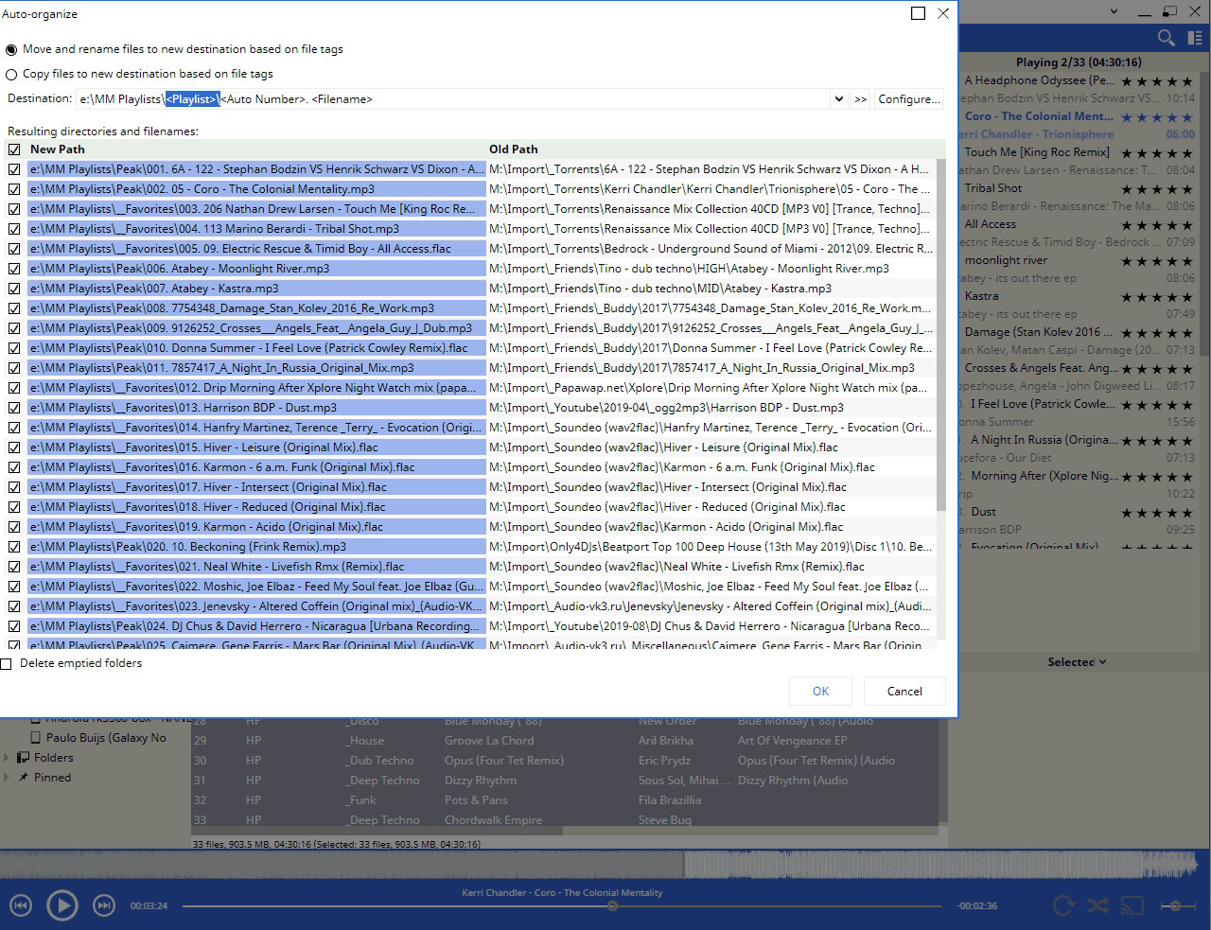Open the Configure... settings button
Screen dimensions: 1211x930
908,99
